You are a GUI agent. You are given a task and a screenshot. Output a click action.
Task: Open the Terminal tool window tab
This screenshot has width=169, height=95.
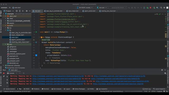pyautogui.click(x=45, y=89)
